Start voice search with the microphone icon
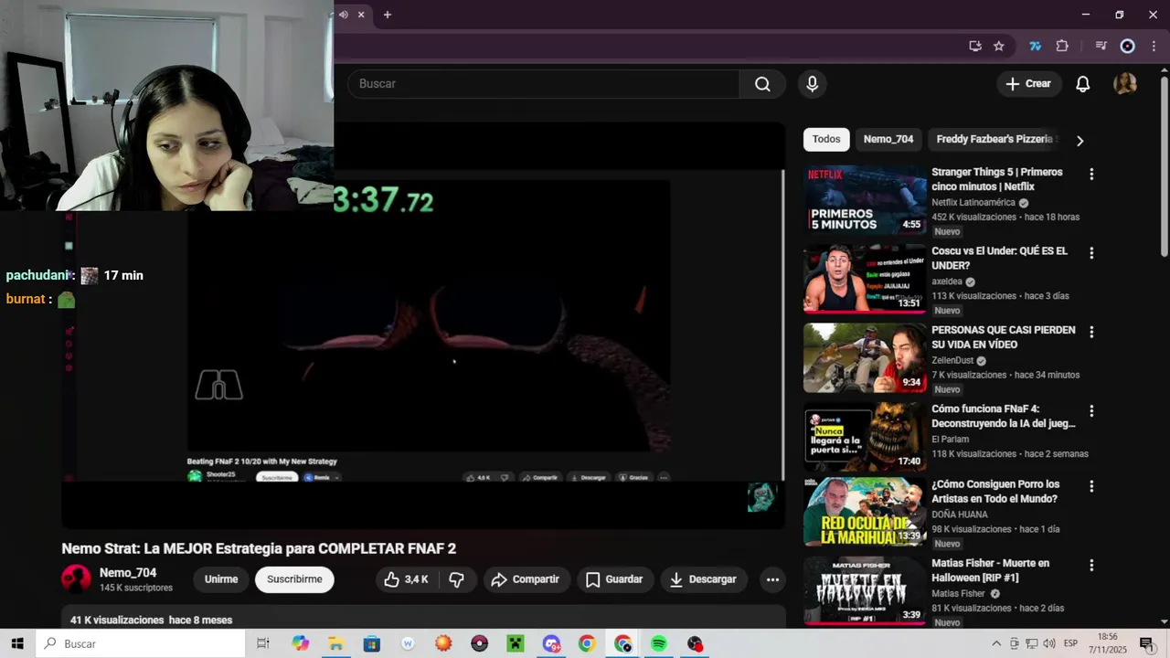 click(812, 84)
